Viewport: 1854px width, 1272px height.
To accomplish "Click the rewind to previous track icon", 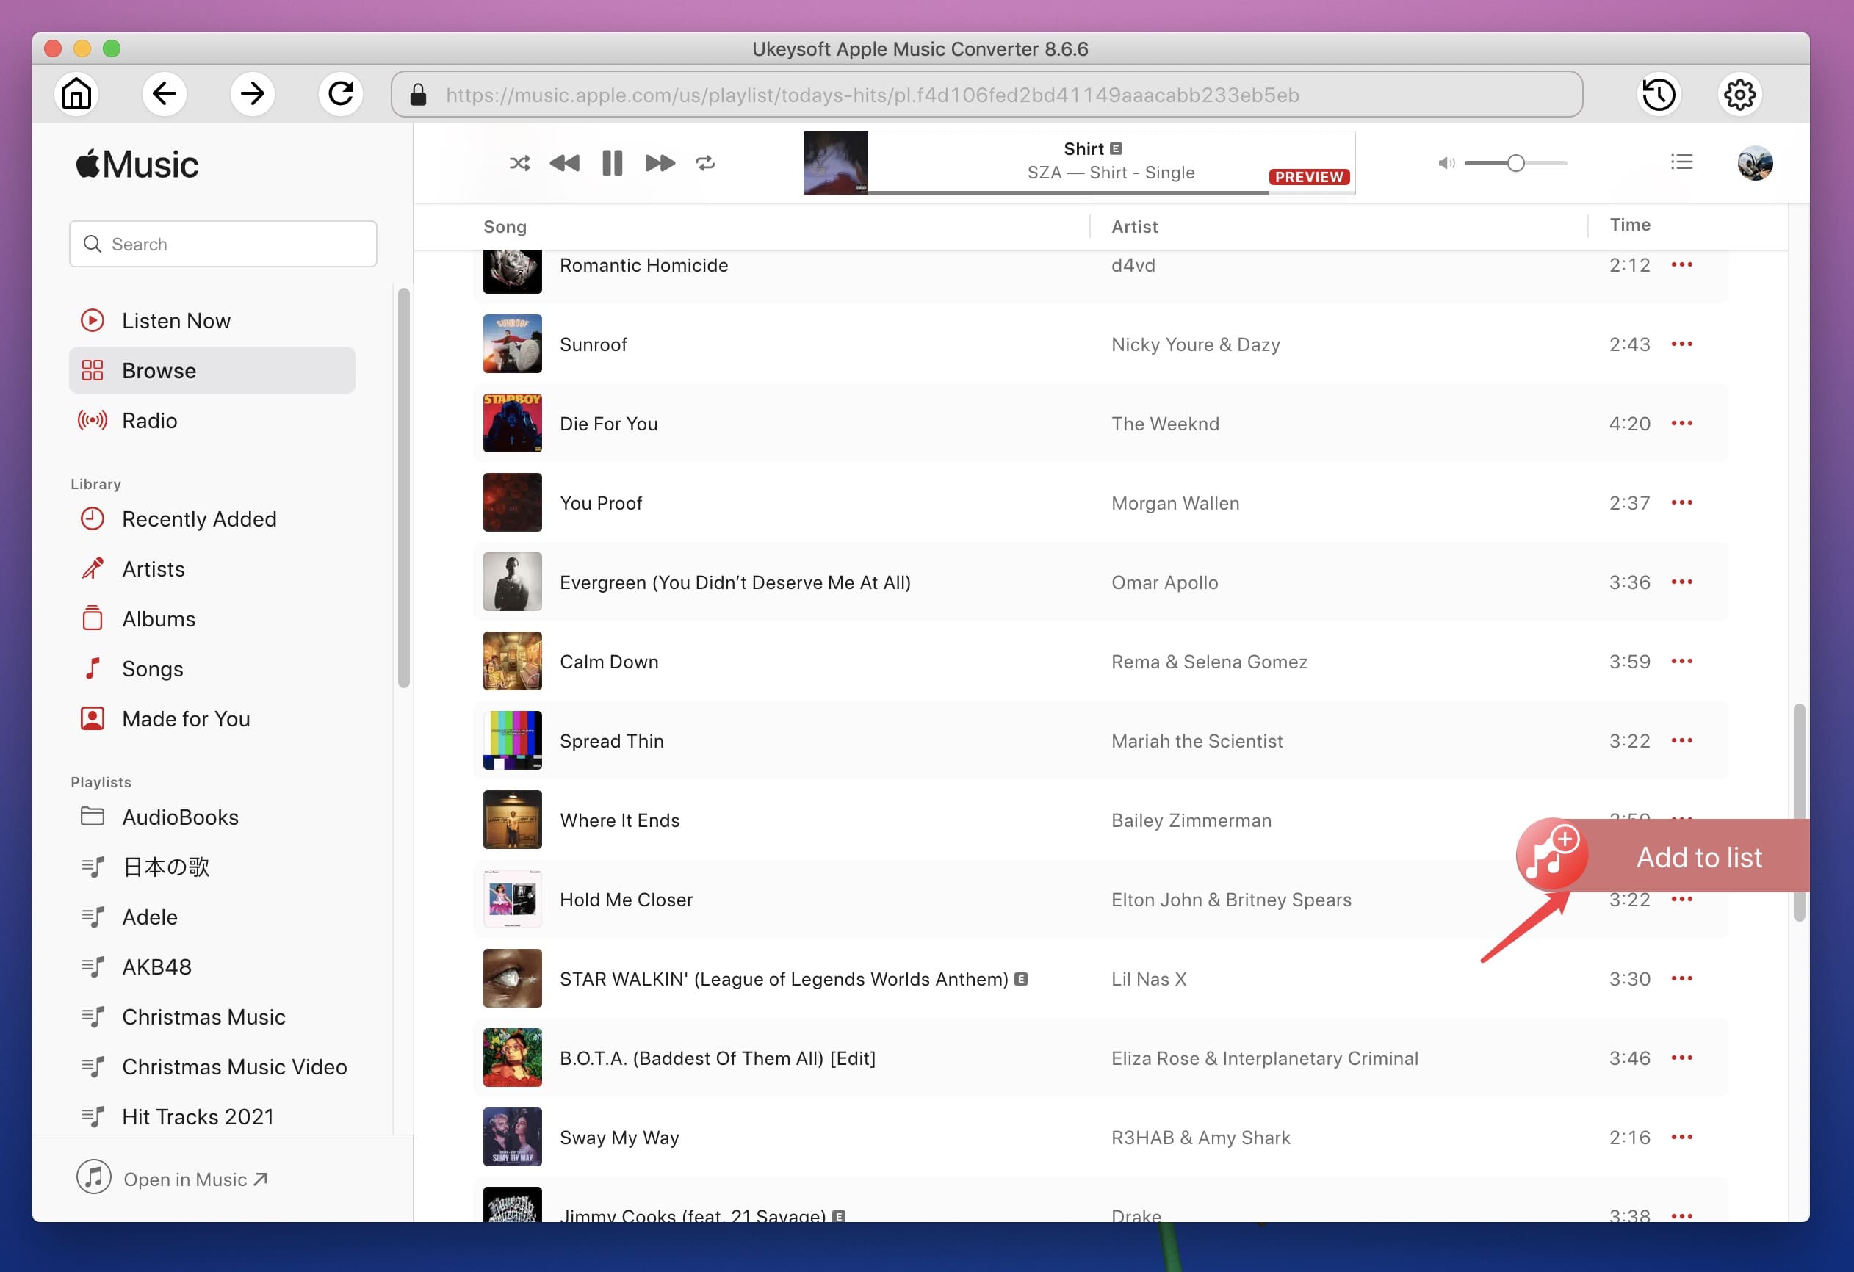I will tap(566, 162).
